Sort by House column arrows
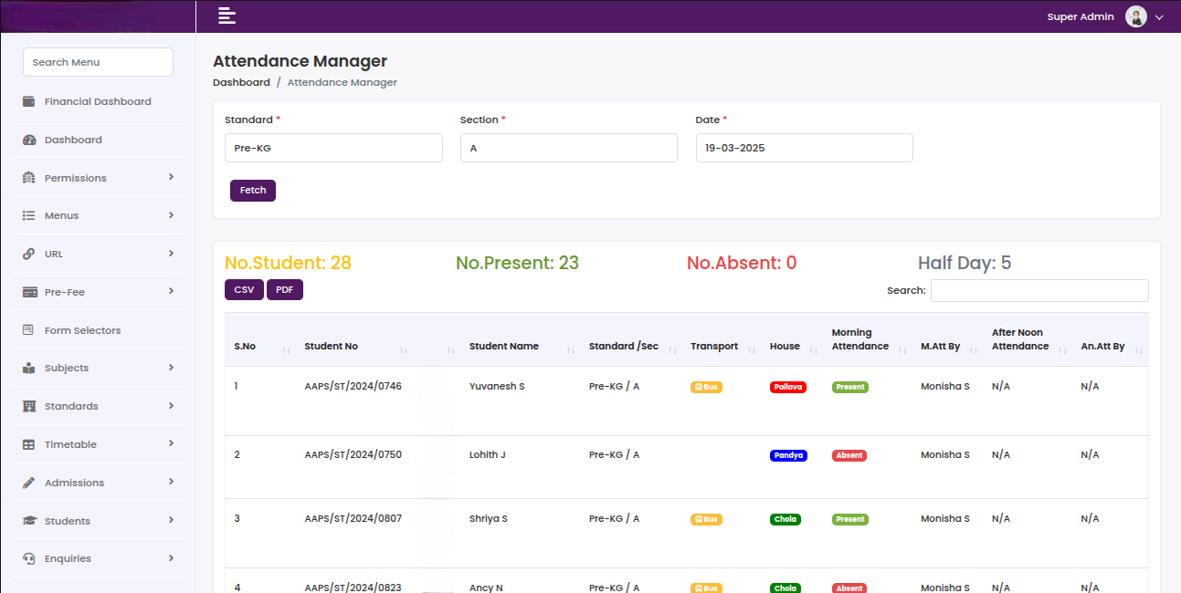The width and height of the screenshot is (1181, 593). (x=814, y=350)
